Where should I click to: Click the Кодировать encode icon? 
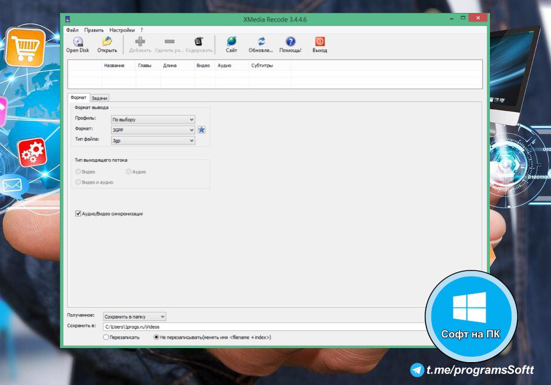[x=199, y=42]
